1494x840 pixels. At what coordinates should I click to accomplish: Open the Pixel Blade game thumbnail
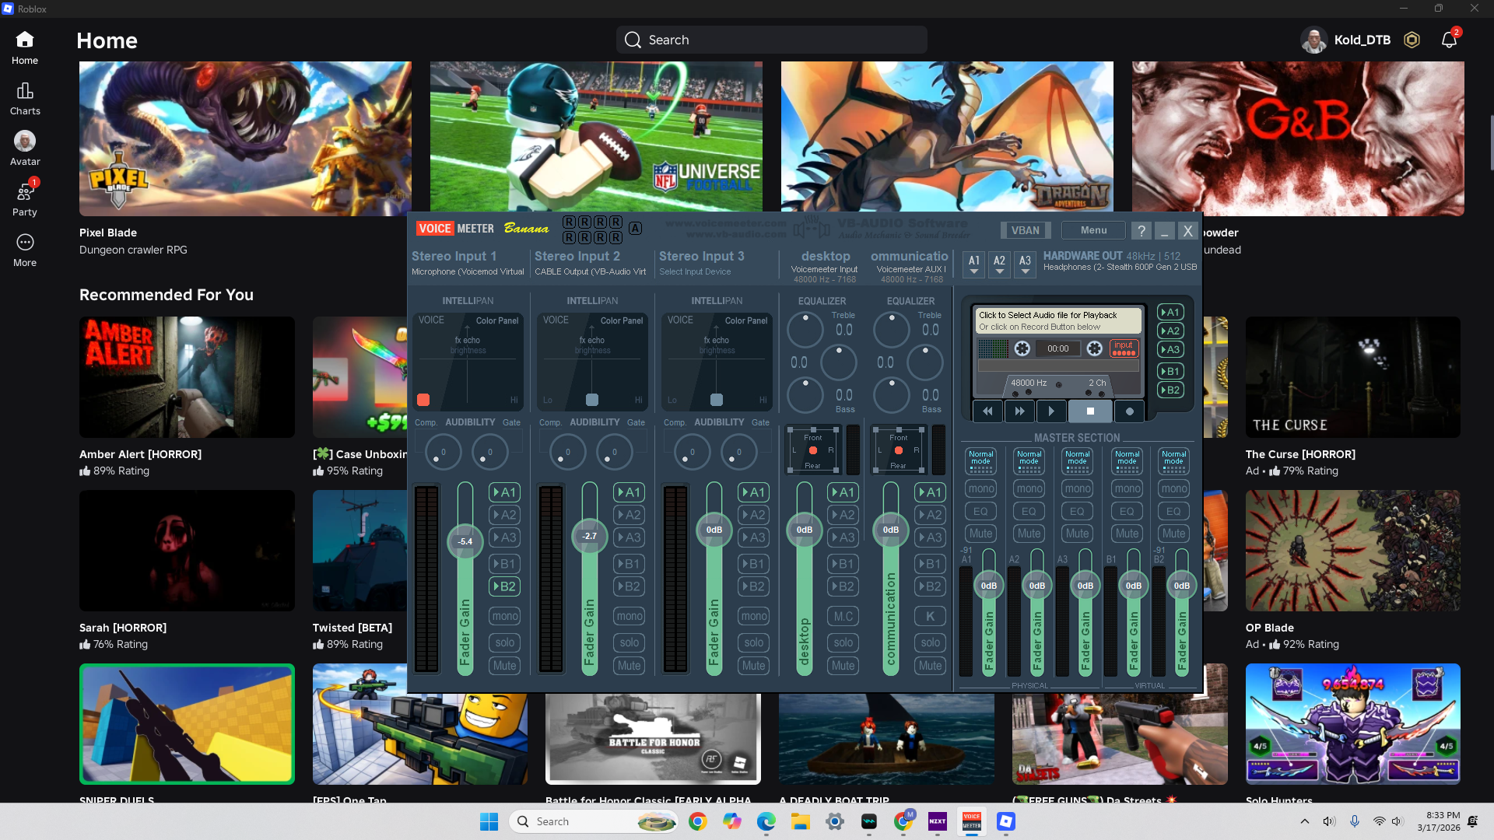[246, 139]
